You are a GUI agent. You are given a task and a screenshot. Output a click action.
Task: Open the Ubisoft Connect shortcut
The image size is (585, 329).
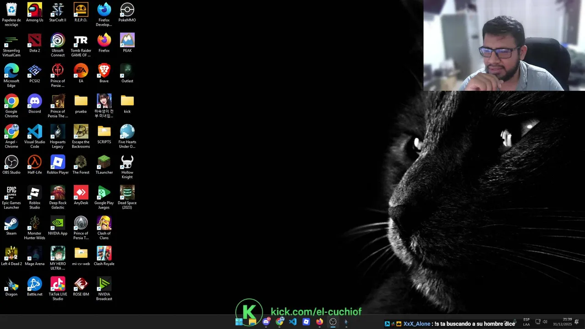coord(58,45)
